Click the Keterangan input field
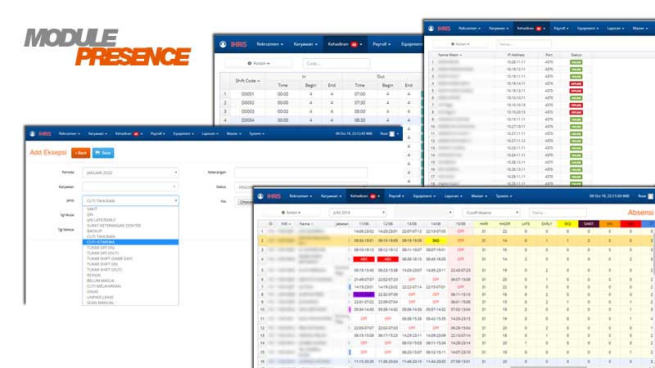This screenshot has height=368, width=655. [300, 173]
